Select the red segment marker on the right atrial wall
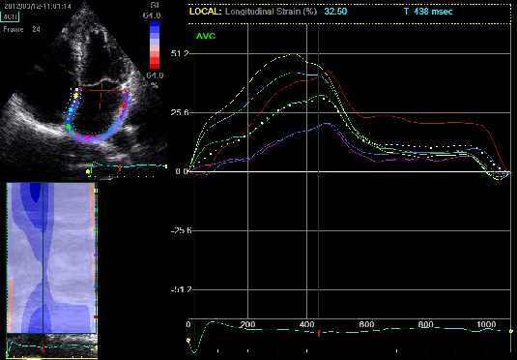 pos(126,106)
